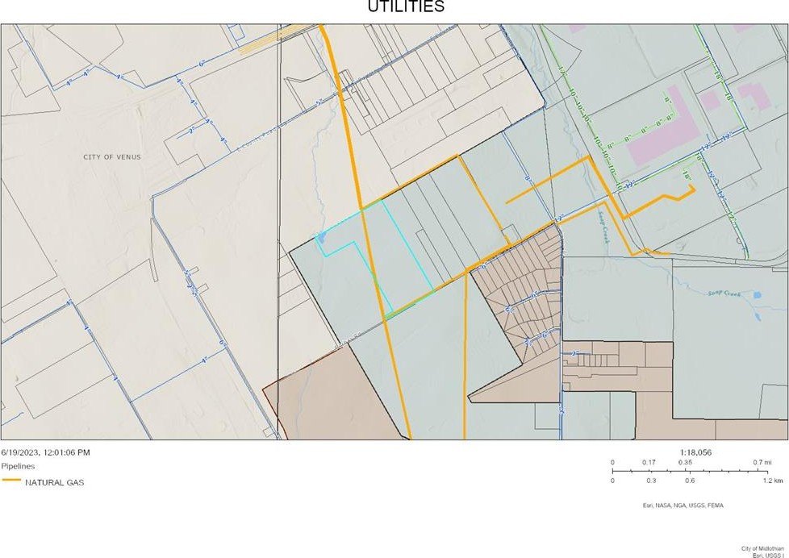789x558 pixels.
Task: Select the NATURAL GAS legend label
Action: 54,482
